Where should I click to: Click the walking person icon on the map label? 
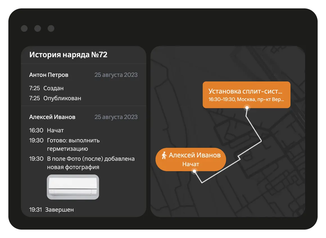(164, 155)
